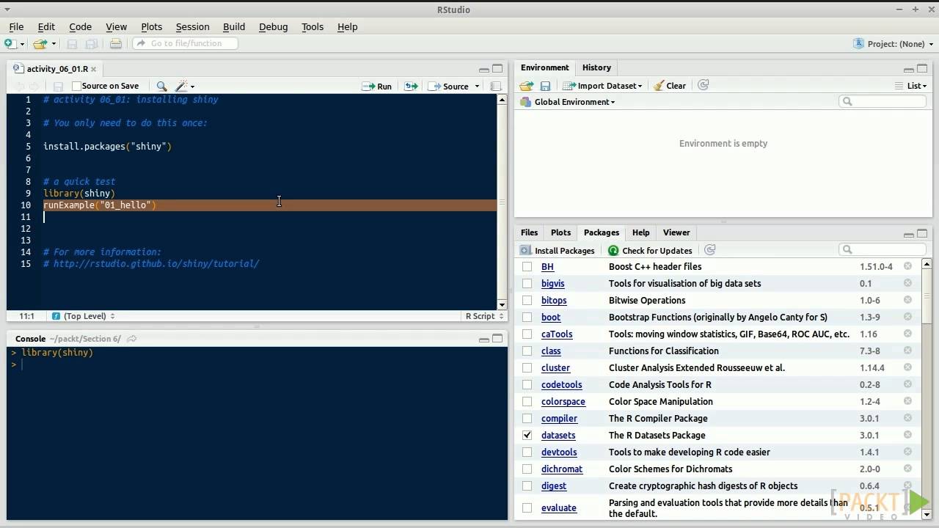This screenshot has width=939, height=528.
Task: Remove the BH package using its X icon
Action: [x=907, y=266]
